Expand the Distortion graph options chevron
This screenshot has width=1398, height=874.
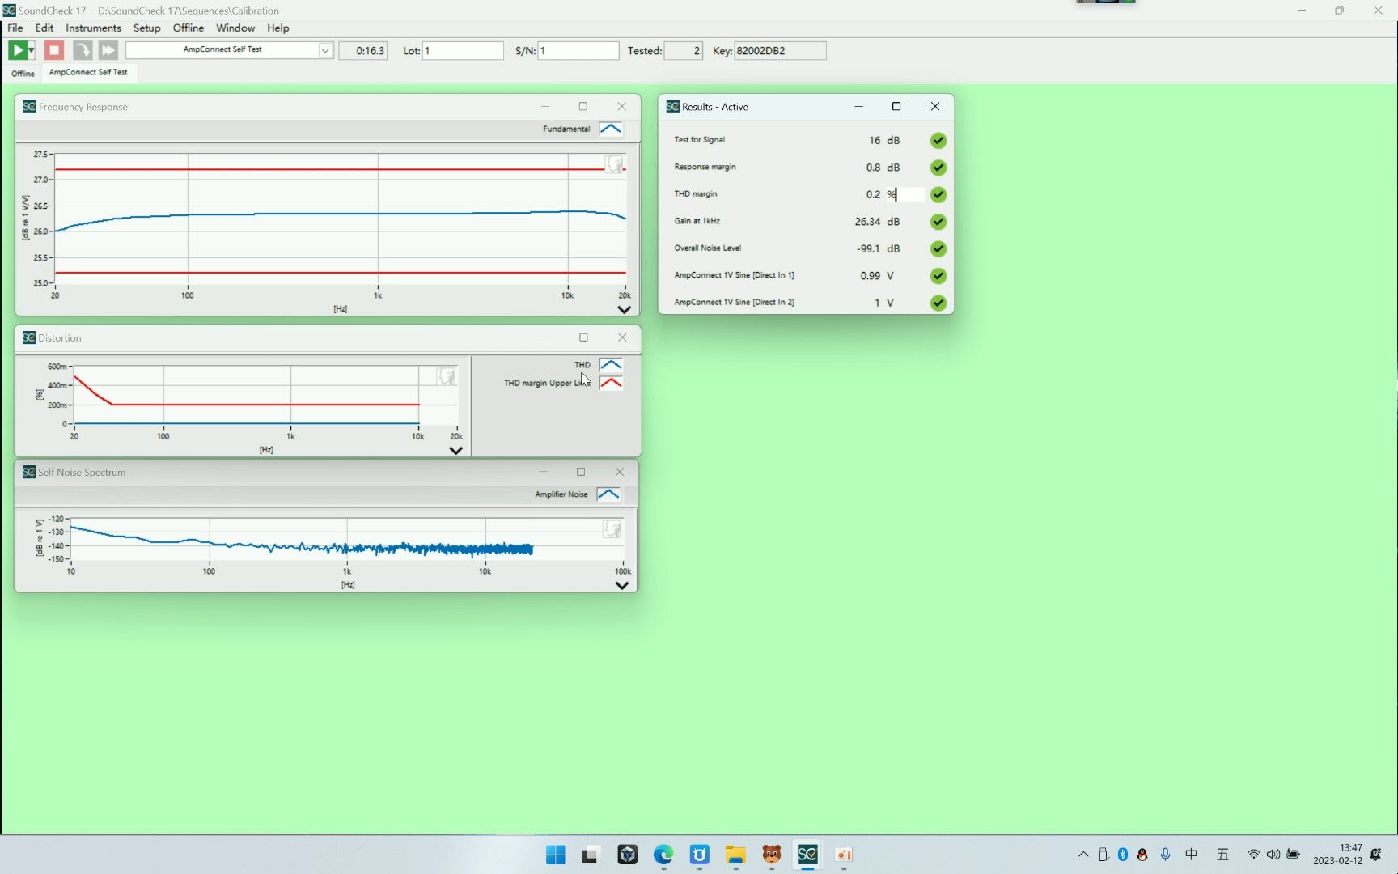click(455, 450)
